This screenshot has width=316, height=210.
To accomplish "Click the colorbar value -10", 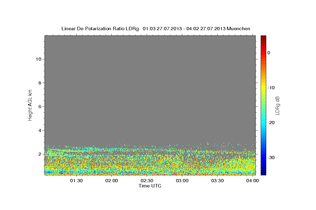I will 271,88.
